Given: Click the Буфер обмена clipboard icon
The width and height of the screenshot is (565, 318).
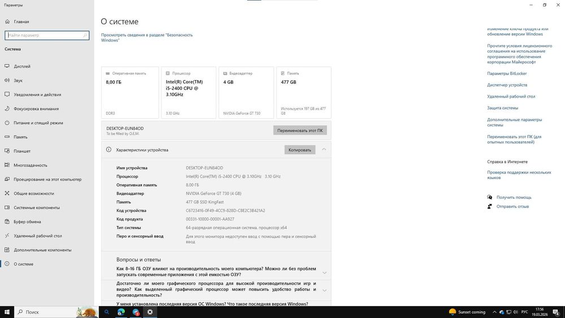Looking at the screenshot, I should 7,221.
